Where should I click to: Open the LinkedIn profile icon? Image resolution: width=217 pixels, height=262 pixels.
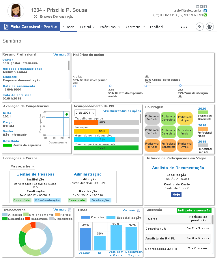click(198, 6)
